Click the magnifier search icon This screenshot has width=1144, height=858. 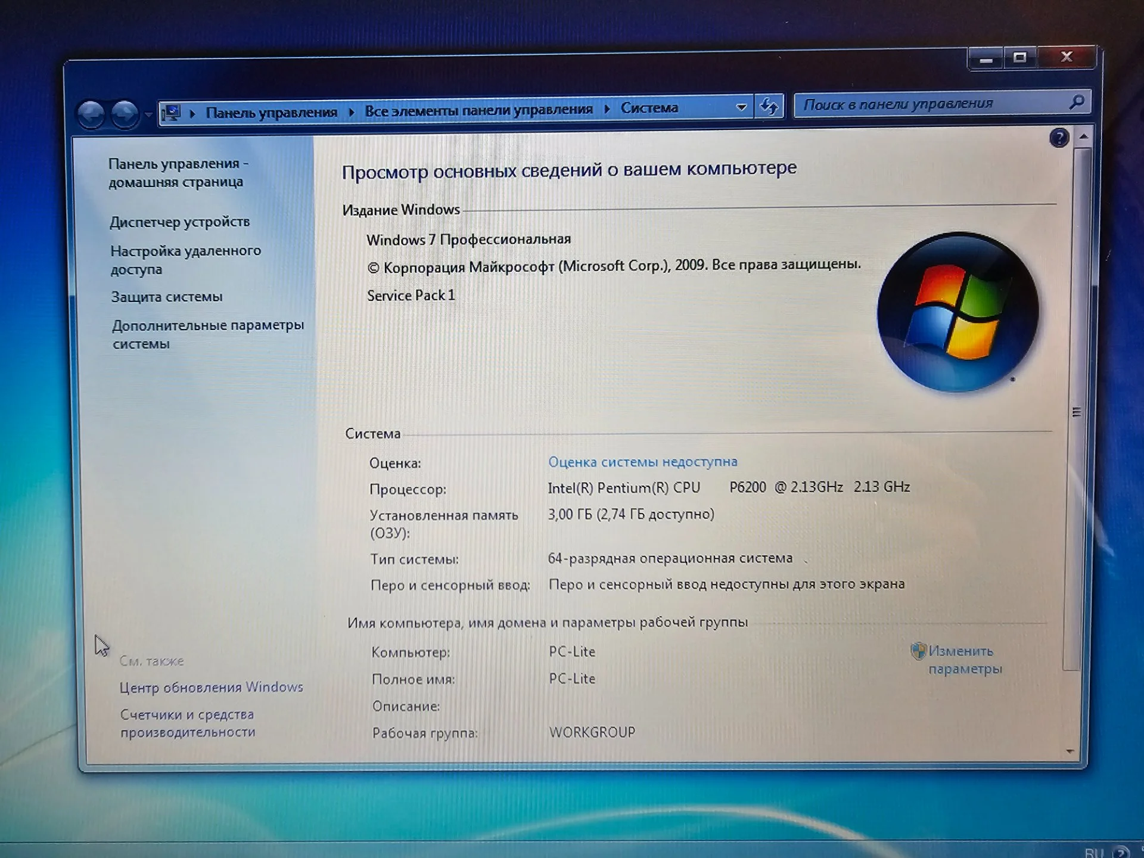tap(1077, 102)
